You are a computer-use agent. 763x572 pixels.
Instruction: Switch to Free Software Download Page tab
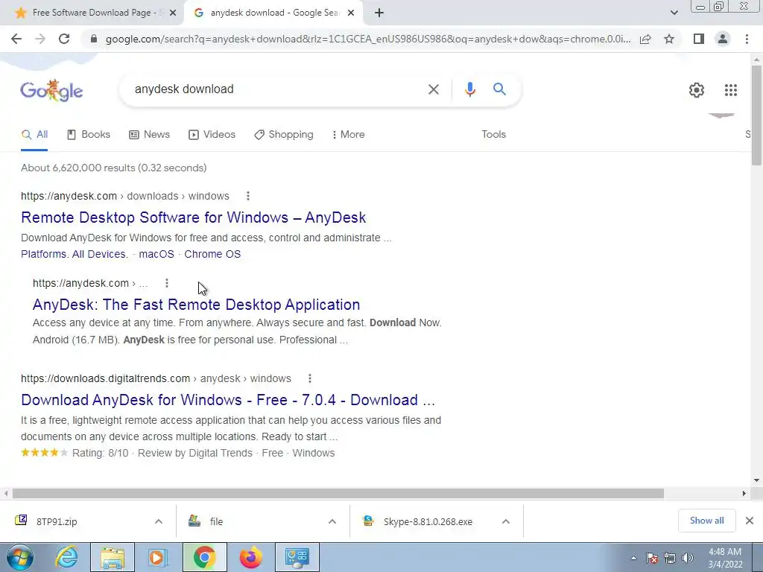(x=92, y=13)
